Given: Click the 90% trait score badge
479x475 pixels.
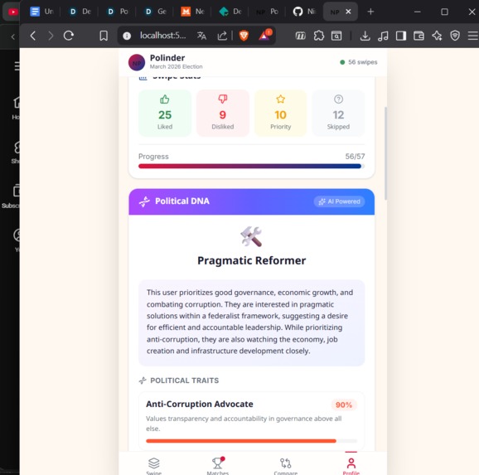Looking at the screenshot, I should [344, 405].
